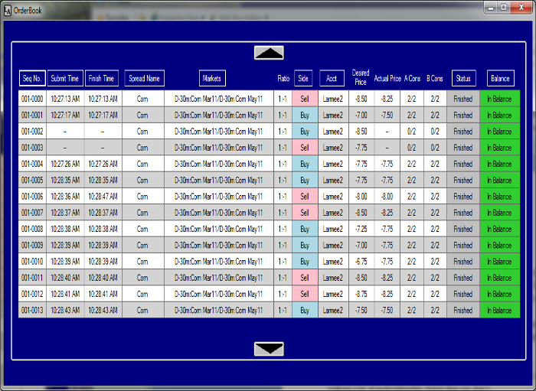Click the scroll down arrow button
Image resolution: width=536 pixels, height=391 pixels.
click(269, 349)
